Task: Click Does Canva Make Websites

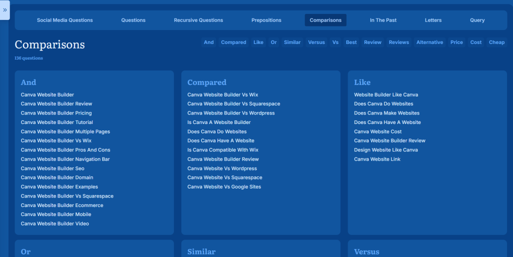Action: click(387, 113)
